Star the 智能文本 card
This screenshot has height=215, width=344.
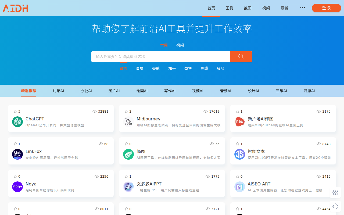(x=238, y=144)
